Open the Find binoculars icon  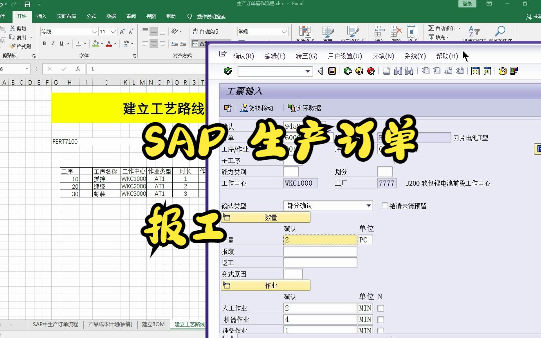[398, 71]
